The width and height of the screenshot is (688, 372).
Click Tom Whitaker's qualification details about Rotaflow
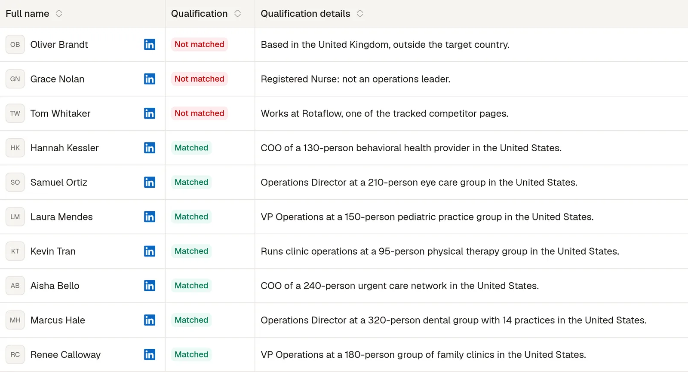pos(384,113)
